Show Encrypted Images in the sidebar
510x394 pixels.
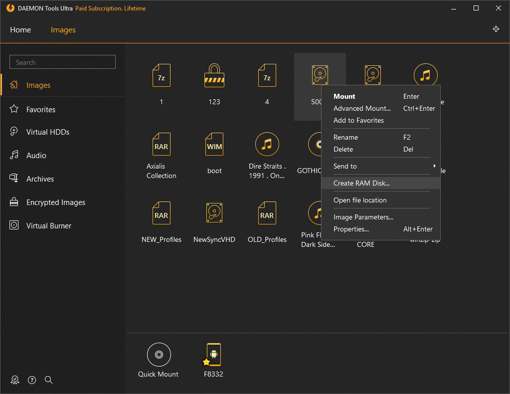[63, 202]
